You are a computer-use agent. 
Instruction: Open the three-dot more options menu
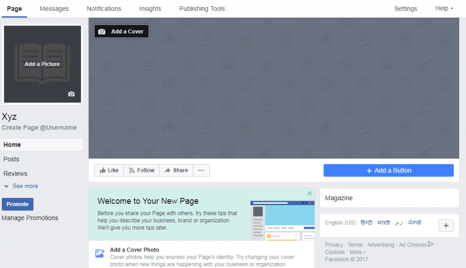point(201,170)
